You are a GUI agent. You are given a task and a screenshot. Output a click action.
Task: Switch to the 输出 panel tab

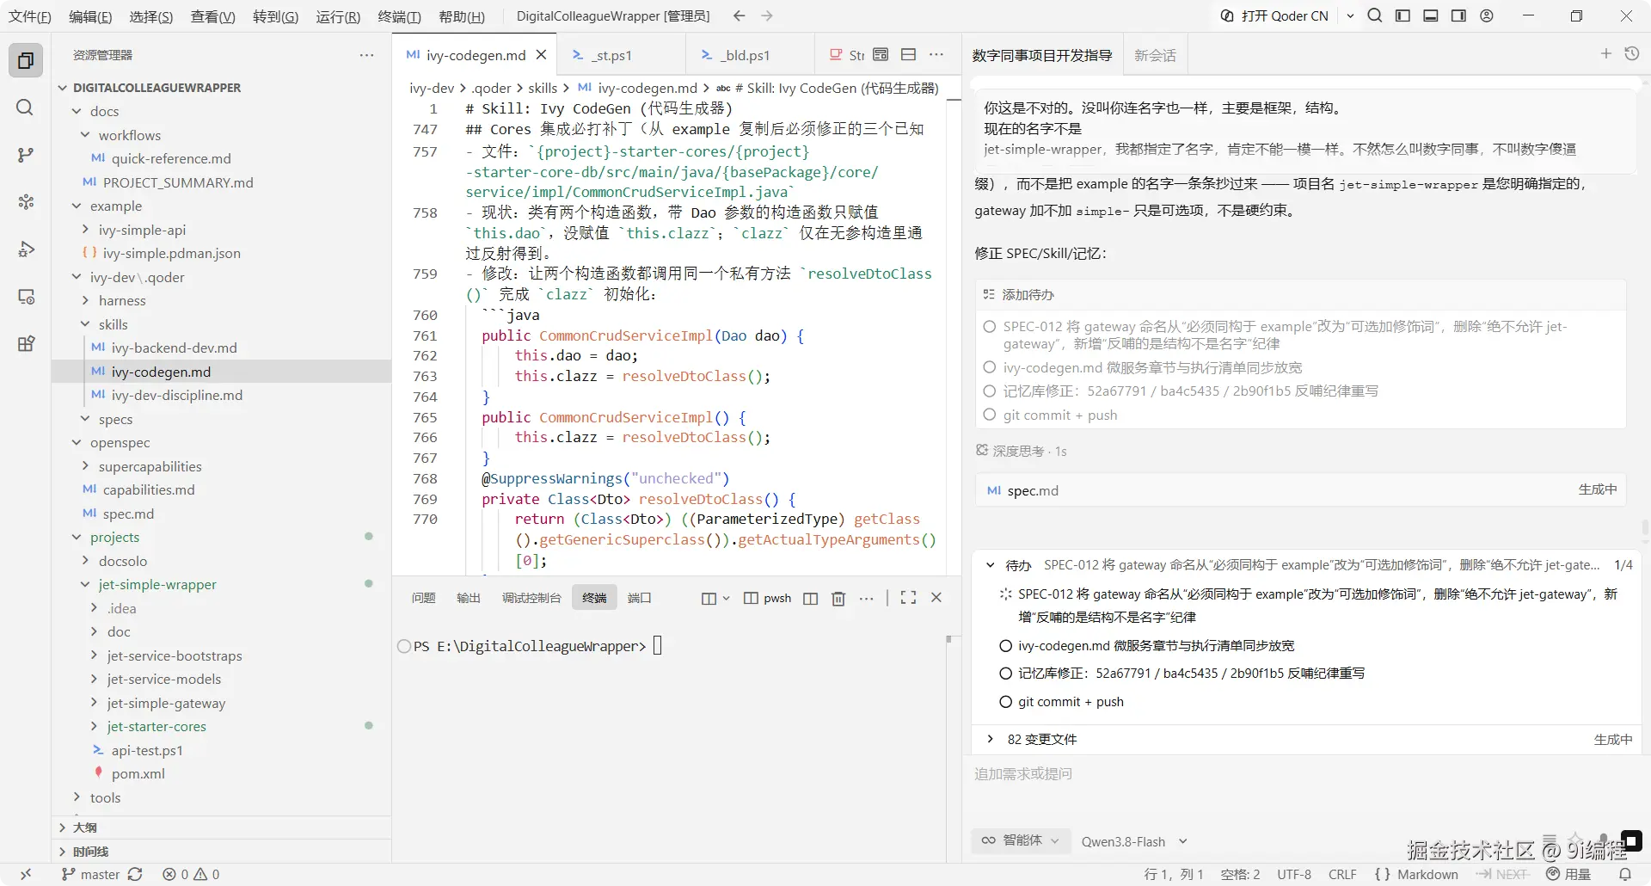tap(469, 598)
